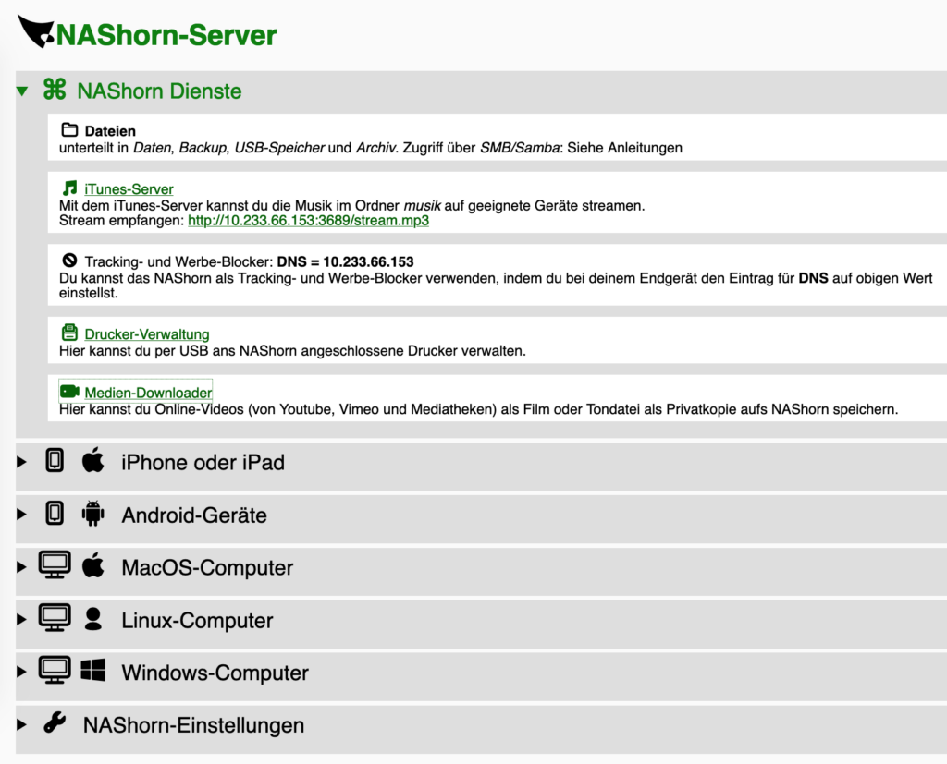
Task: Expand the Linux-Computer disclosure triangle
Action: (x=22, y=620)
